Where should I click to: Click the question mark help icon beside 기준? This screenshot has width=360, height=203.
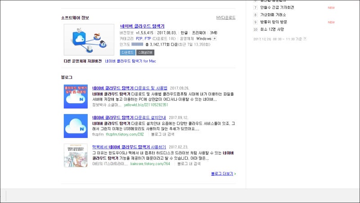pos(305,39)
